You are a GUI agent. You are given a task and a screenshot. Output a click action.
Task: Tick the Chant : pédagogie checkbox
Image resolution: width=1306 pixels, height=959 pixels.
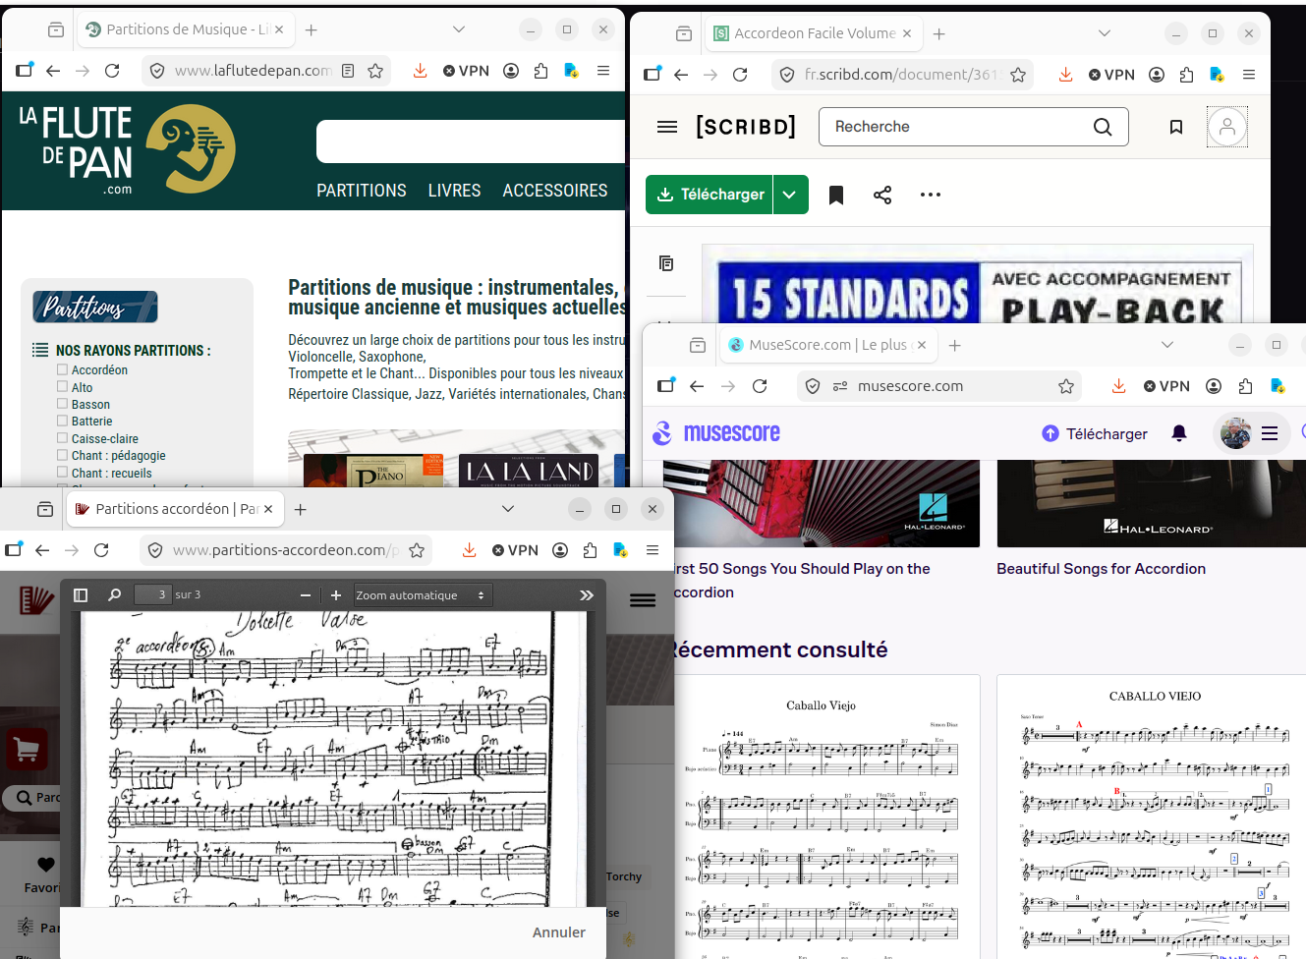(x=62, y=455)
